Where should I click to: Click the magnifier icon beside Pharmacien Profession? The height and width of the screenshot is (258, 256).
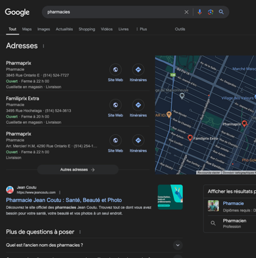pyautogui.click(x=213, y=223)
